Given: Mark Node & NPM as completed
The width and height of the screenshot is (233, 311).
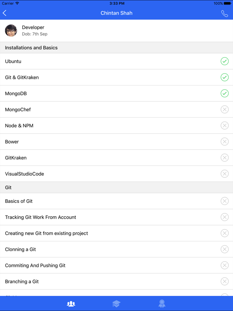Looking at the screenshot, I should 225,126.
